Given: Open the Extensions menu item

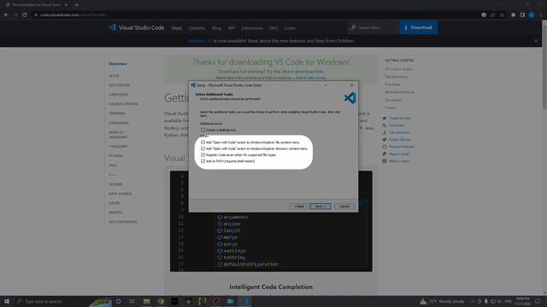Looking at the screenshot, I should [x=252, y=28].
